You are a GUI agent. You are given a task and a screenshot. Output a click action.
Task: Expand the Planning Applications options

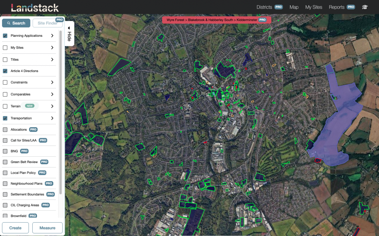point(52,35)
